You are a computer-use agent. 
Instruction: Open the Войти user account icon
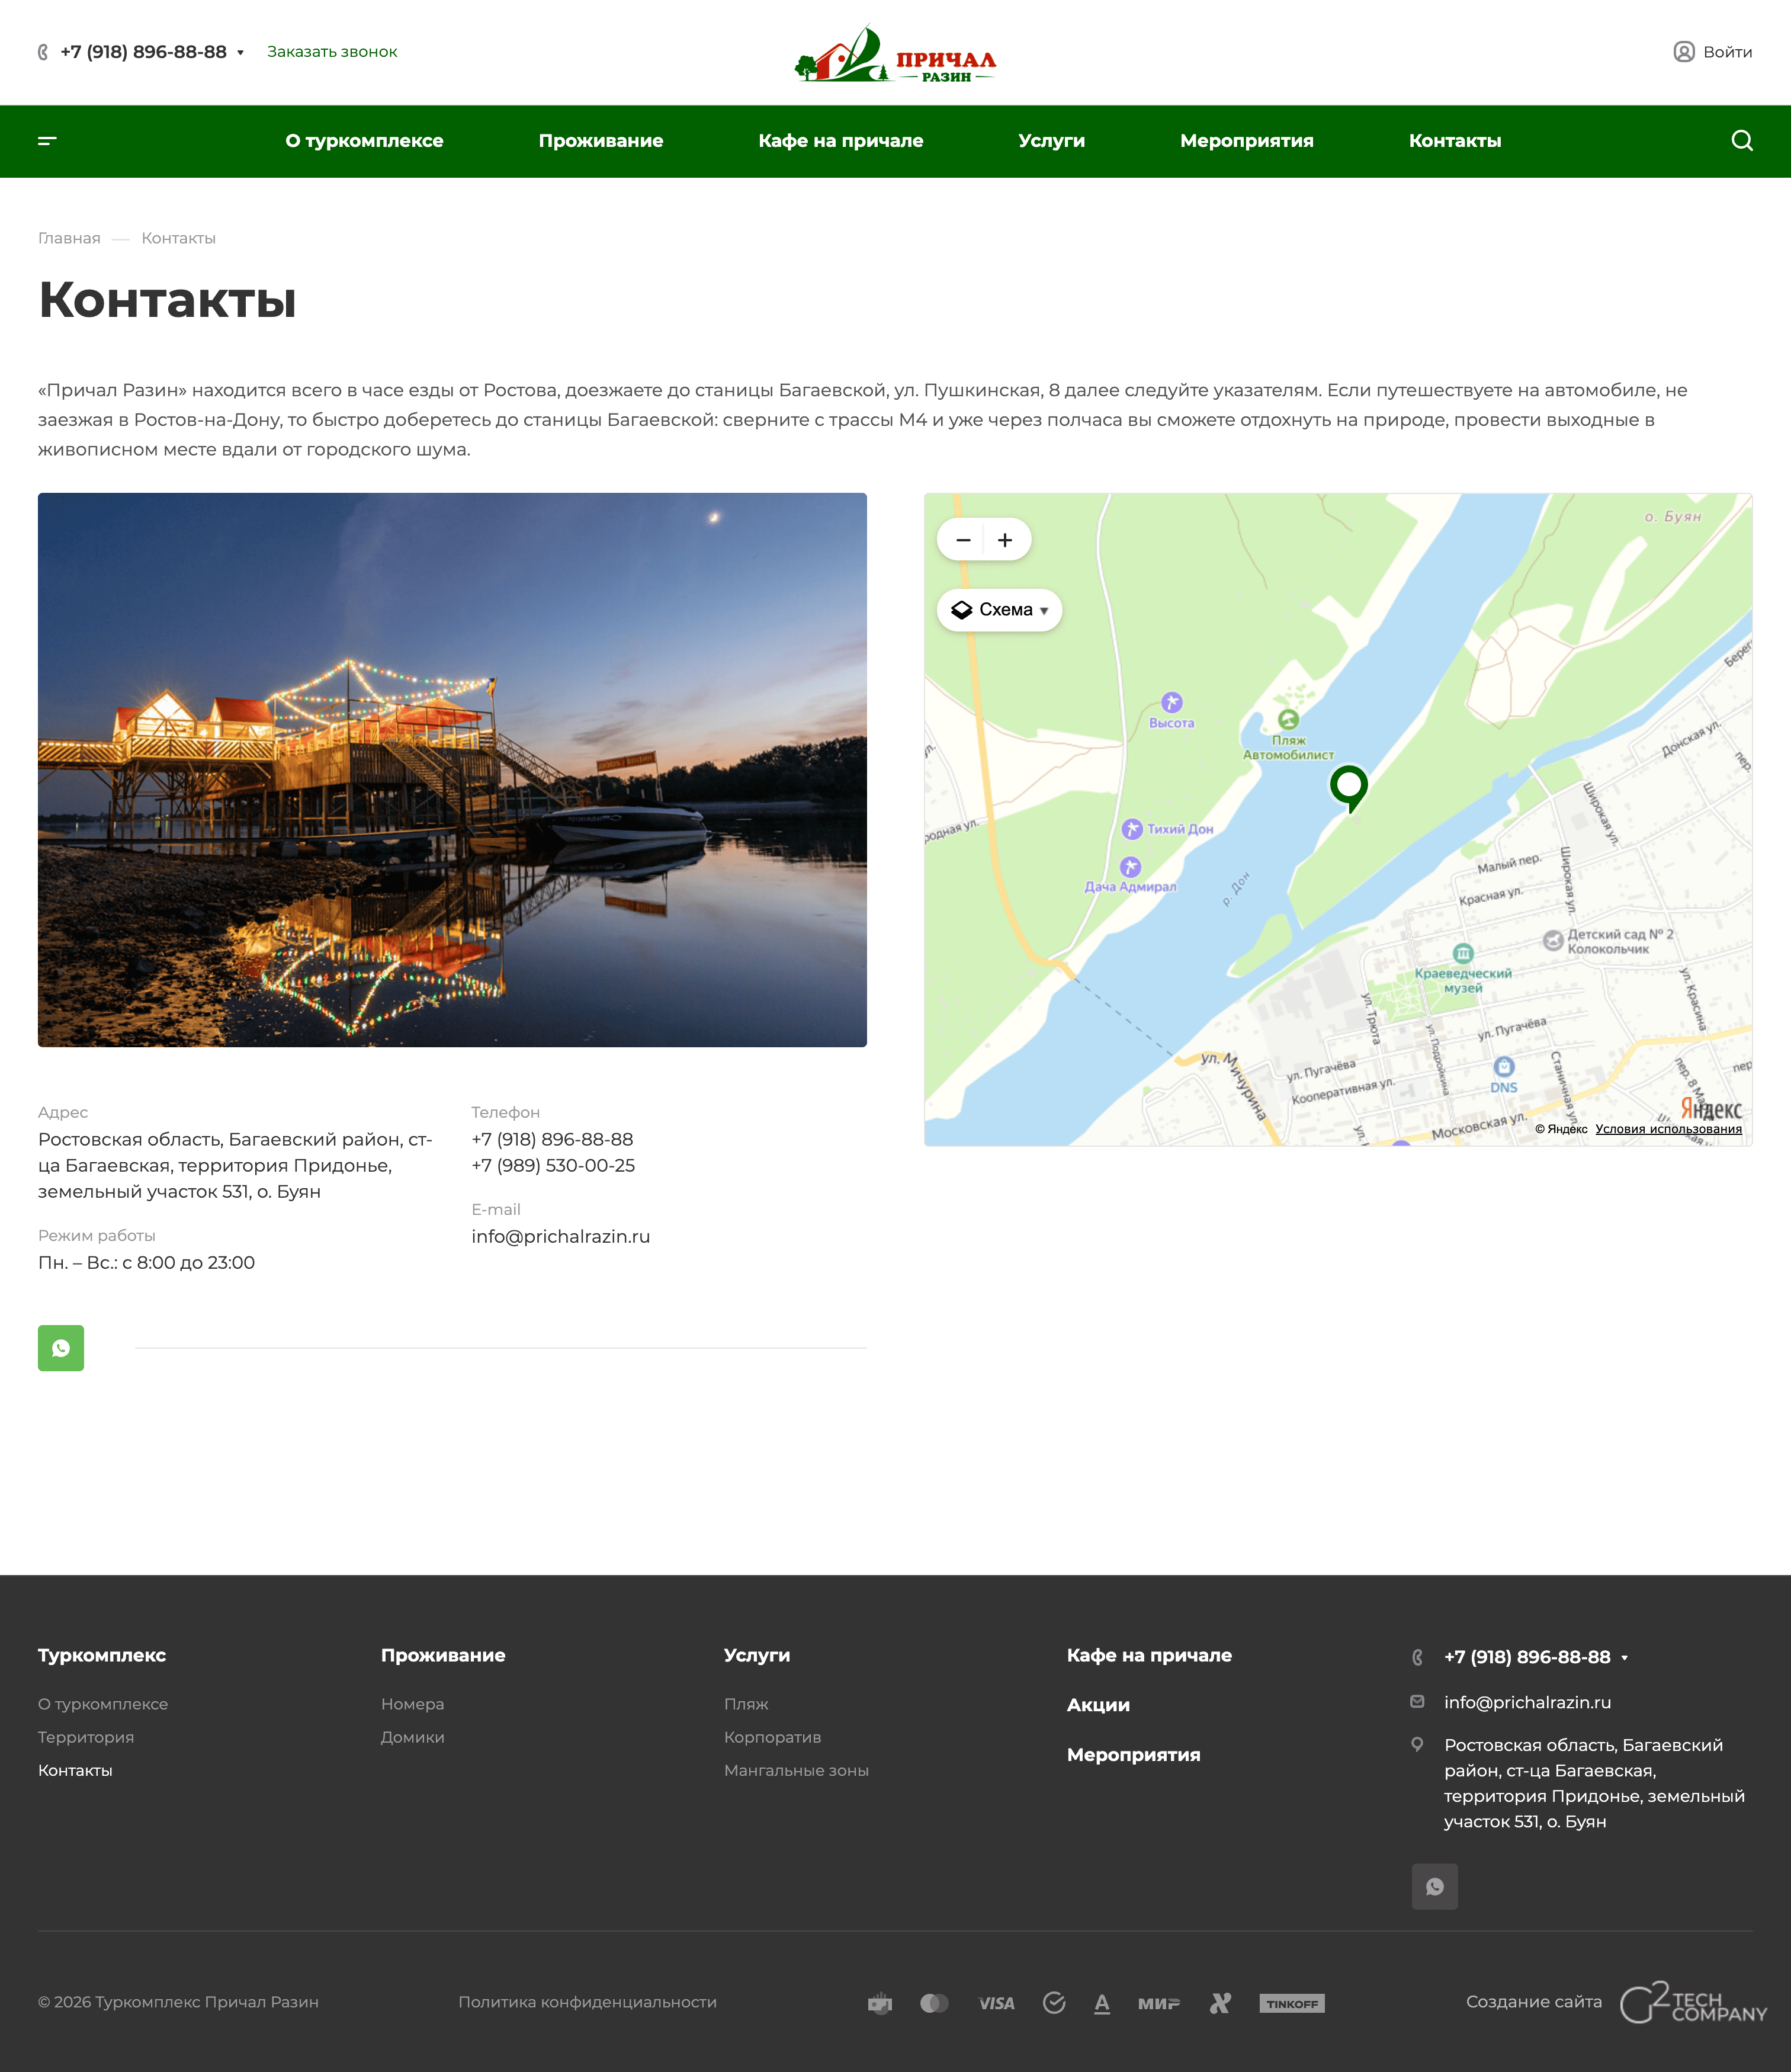1683,52
